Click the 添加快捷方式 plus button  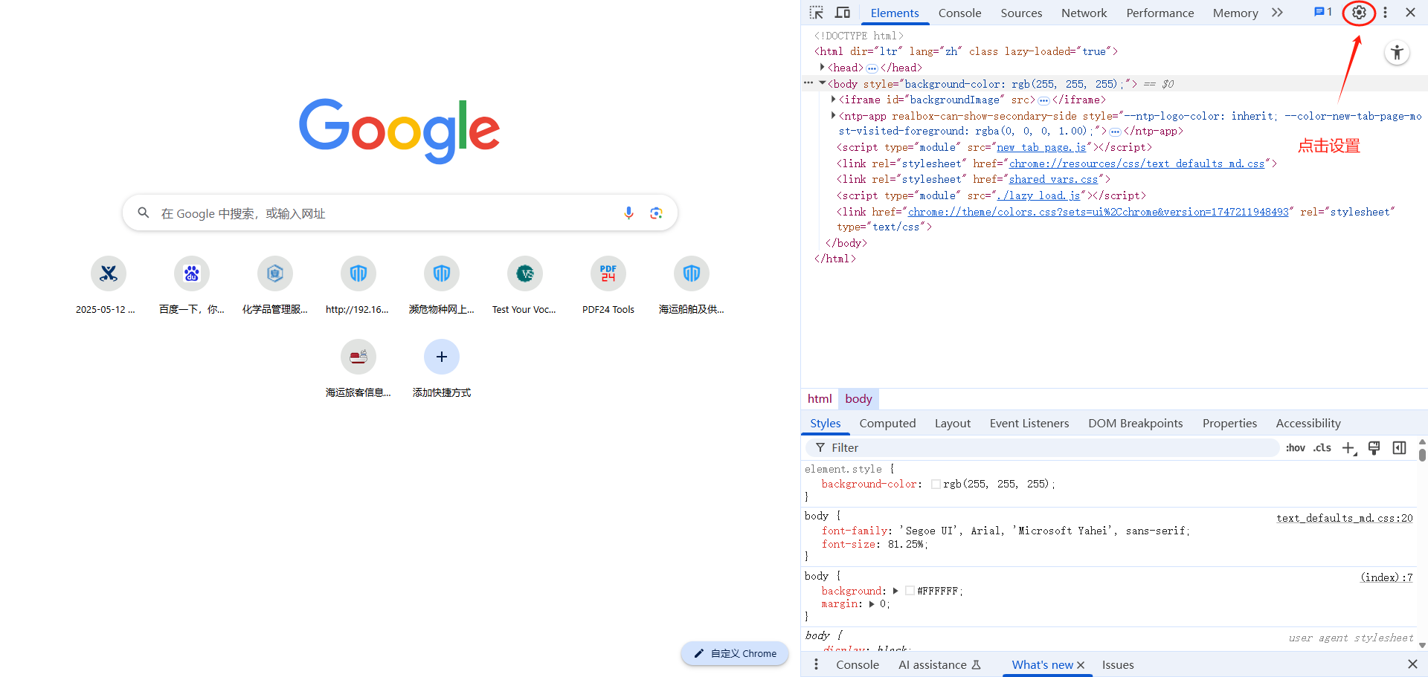[442, 357]
